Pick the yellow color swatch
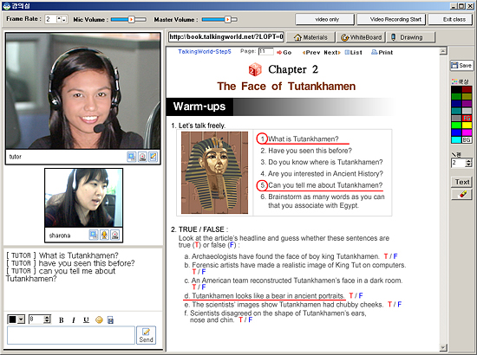477x355 pixels. click(x=467, y=125)
